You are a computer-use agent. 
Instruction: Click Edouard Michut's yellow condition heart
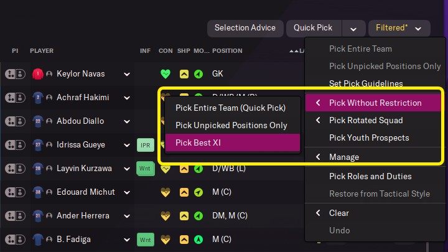[165, 192]
